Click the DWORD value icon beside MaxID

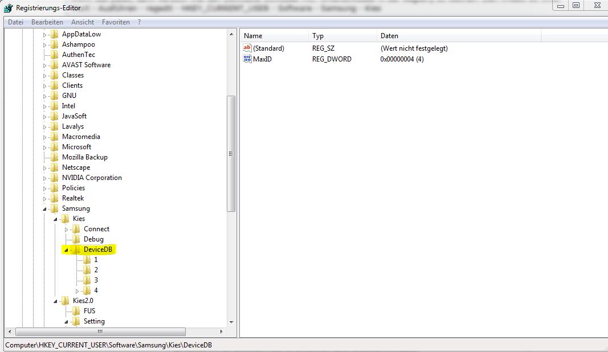click(x=247, y=59)
